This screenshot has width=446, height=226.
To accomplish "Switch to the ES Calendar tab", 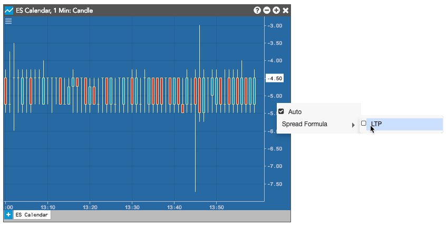I will point(32,215).
